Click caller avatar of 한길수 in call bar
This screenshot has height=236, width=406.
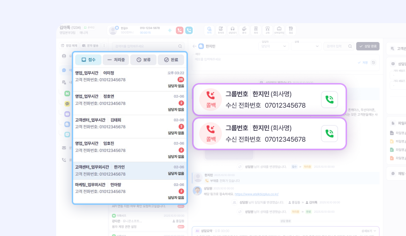(x=113, y=30)
